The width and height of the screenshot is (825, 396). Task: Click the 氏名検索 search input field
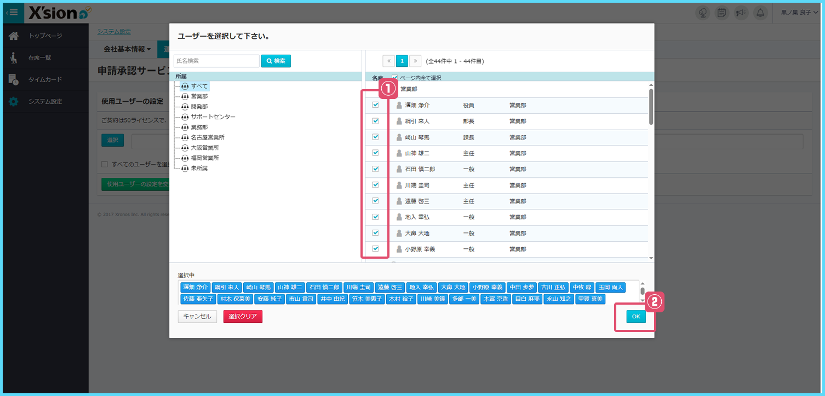coord(216,61)
